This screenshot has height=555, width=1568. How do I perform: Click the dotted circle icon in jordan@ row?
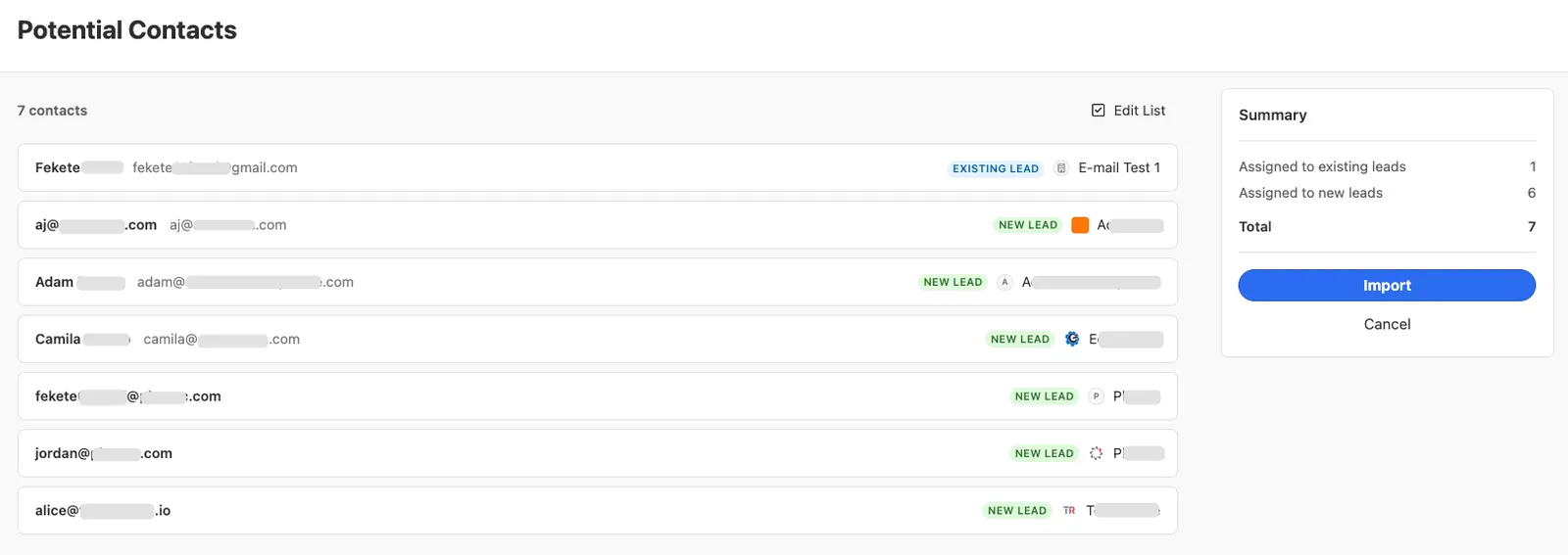click(x=1096, y=453)
